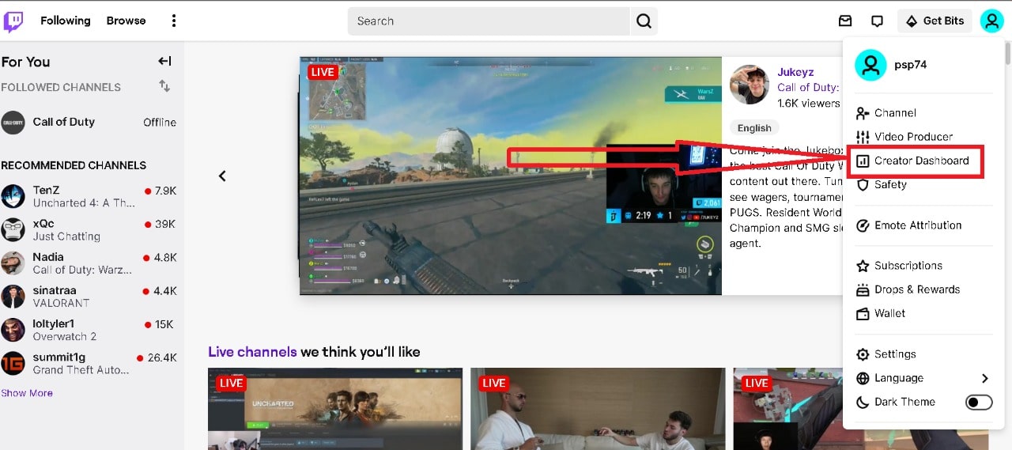Click psp74 username text
Viewport: 1012px width, 450px height.
click(910, 65)
